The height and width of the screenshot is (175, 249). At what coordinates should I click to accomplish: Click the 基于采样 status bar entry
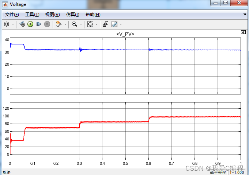tap(218, 172)
